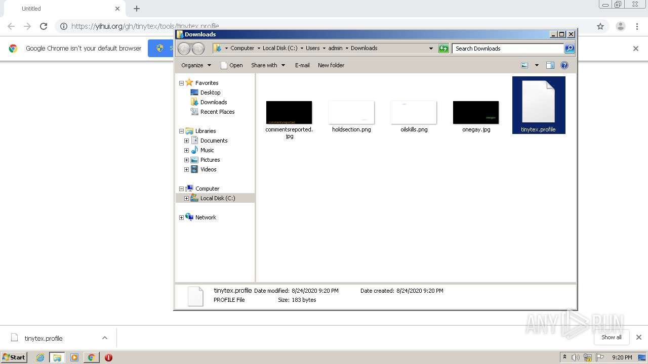
Task: Open tinytex.profile from the downloads shelf
Action: click(x=44, y=338)
